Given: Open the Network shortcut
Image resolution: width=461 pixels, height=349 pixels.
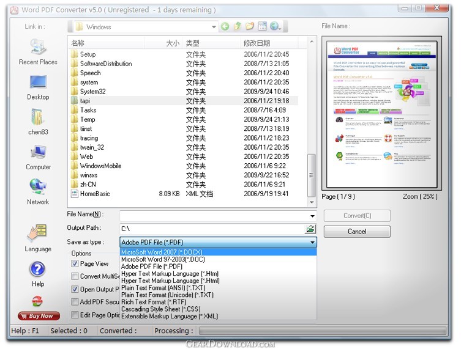Looking at the screenshot, I should (x=38, y=192).
